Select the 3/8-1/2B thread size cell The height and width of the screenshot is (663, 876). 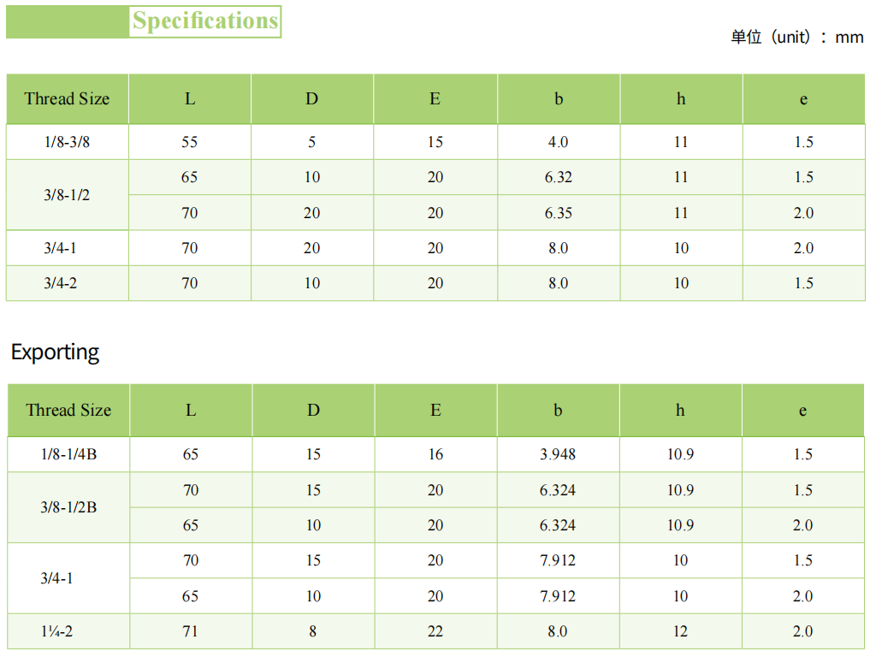click(68, 507)
